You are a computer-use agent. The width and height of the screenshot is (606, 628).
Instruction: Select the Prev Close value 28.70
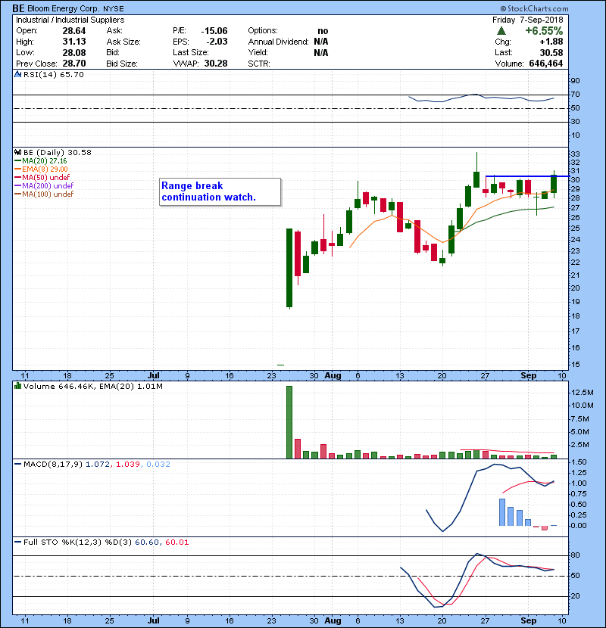coord(74,64)
